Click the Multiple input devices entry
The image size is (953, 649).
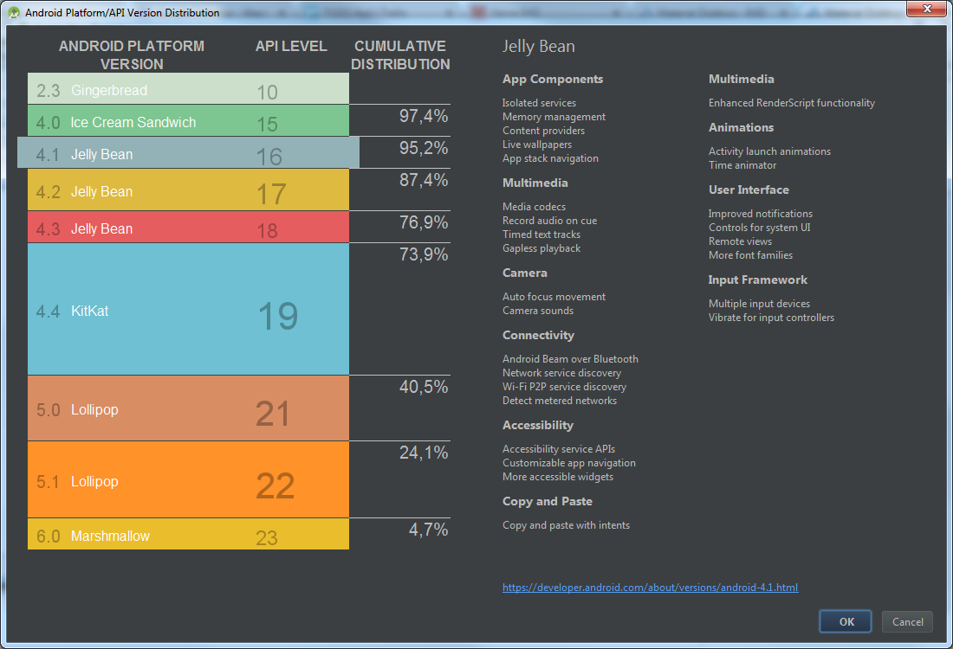coord(759,304)
